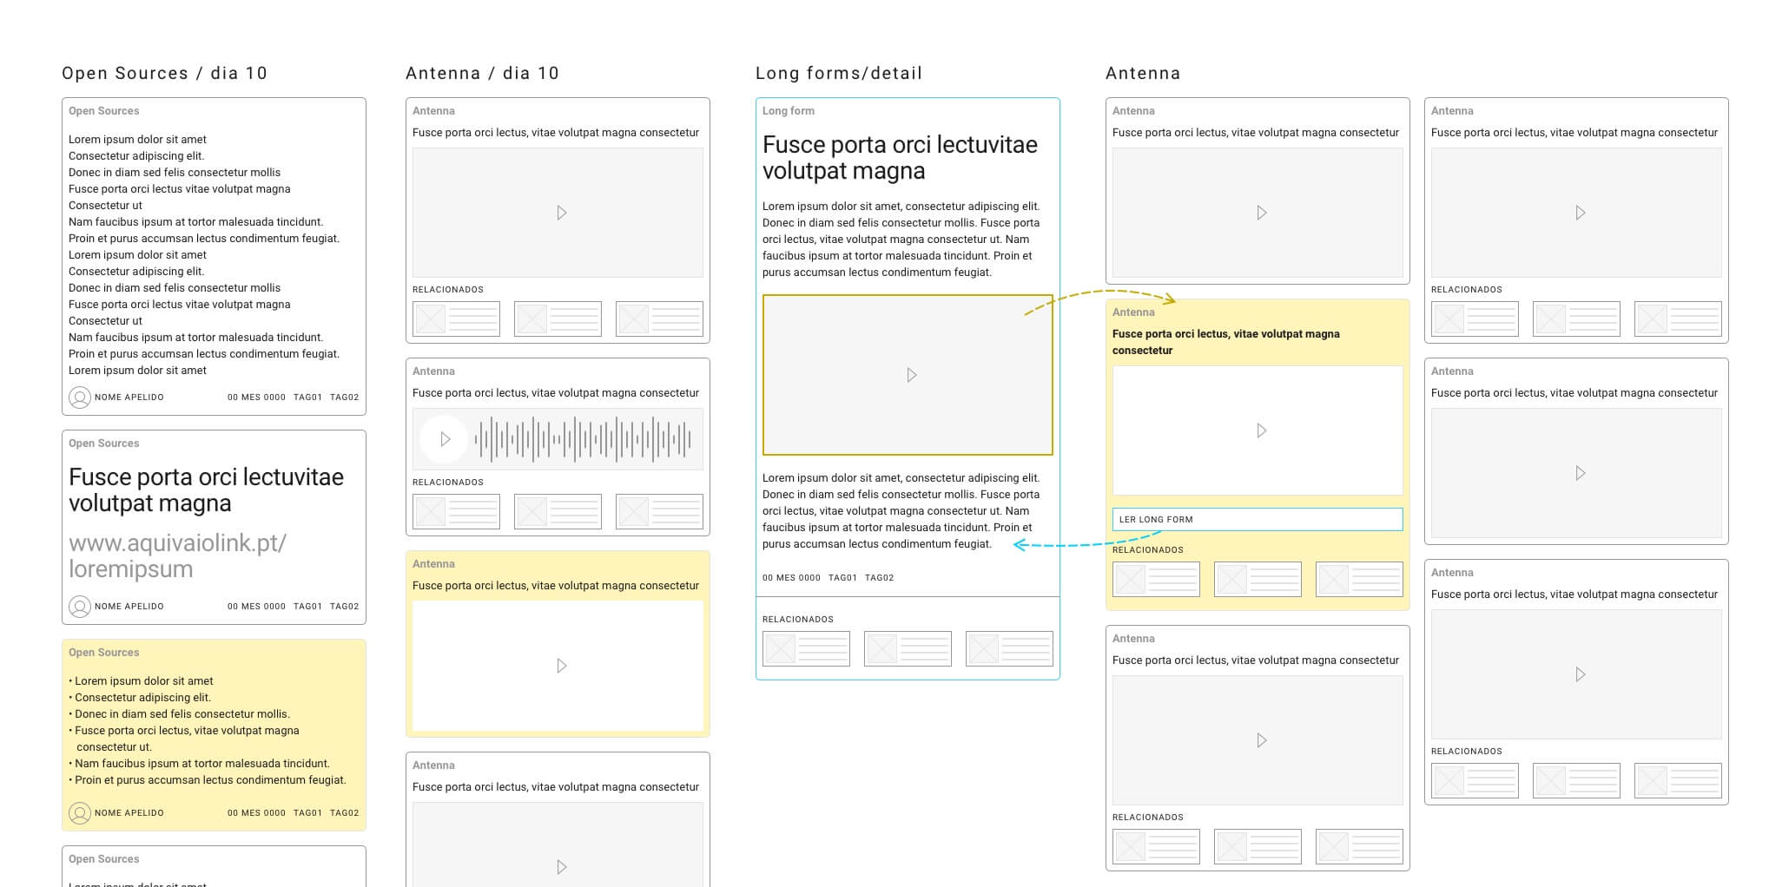The width and height of the screenshot is (1789, 887).
Task: Click the circular audio play icon beside the waveform
Action: click(x=446, y=439)
